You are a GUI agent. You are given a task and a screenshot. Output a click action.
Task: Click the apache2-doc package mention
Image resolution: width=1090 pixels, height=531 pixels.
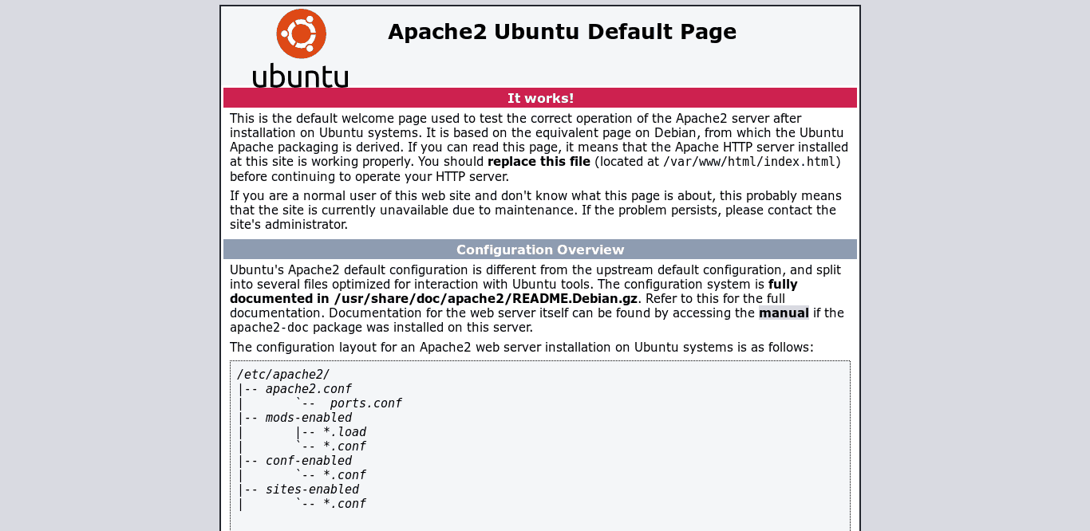[269, 327]
